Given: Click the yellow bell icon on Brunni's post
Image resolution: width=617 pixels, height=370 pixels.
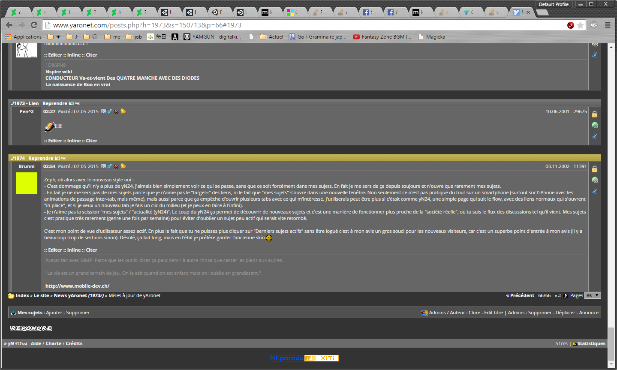Looking at the screenshot, I should click(x=123, y=166).
